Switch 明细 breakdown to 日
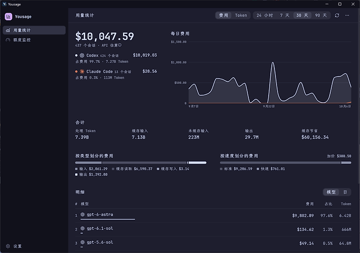Screen dimensions: 360x253 pos(345,192)
